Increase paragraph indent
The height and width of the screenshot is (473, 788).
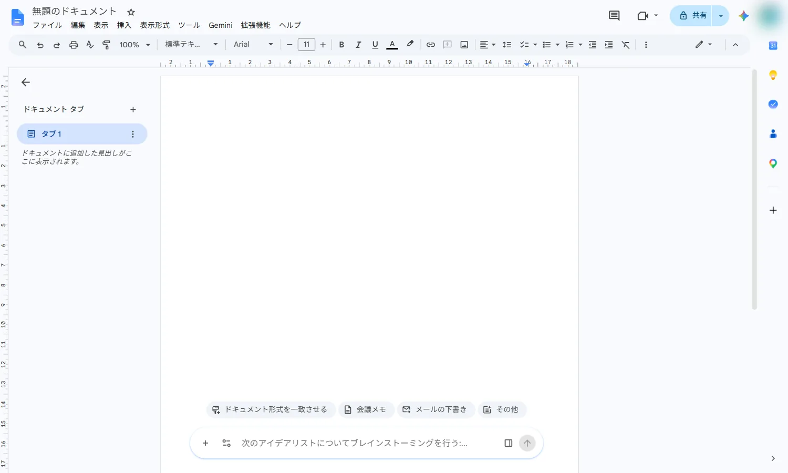point(609,45)
